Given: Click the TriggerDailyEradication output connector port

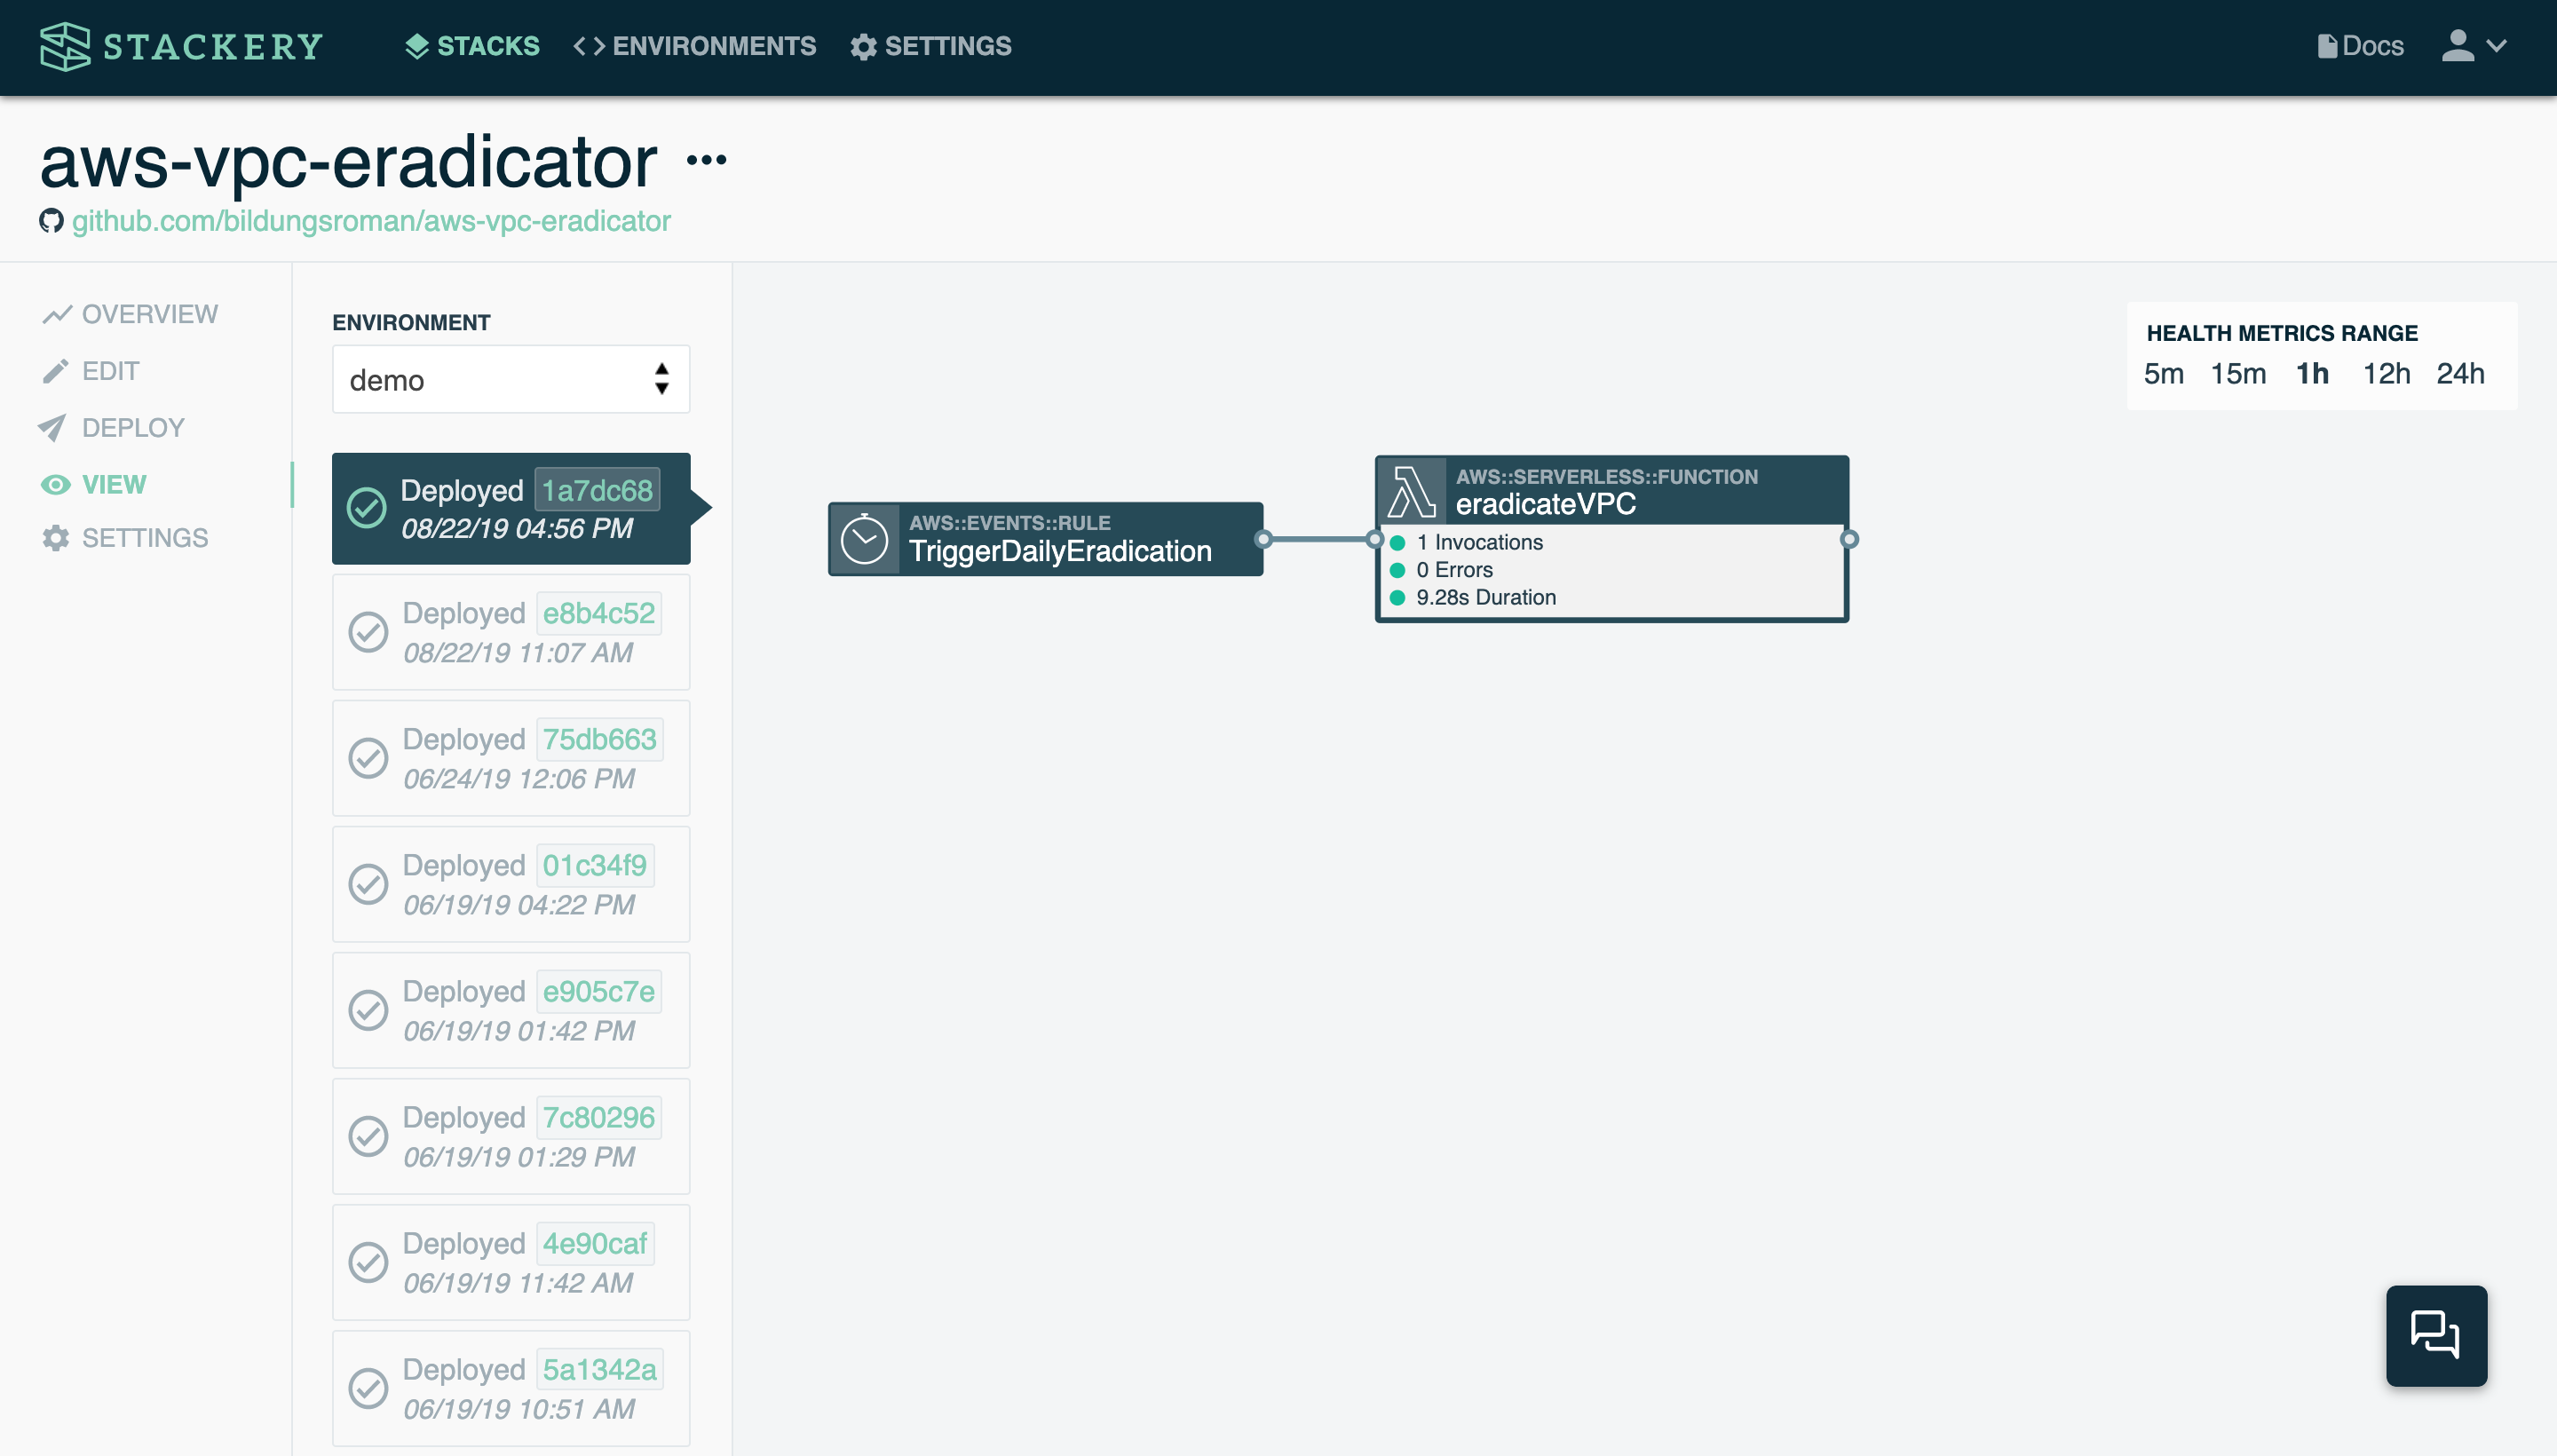Looking at the screenshot, I should point(1263,539).
